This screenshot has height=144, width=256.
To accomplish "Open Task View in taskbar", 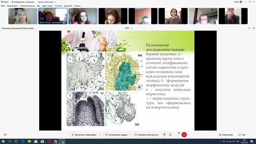I will (x=16, y=141).
